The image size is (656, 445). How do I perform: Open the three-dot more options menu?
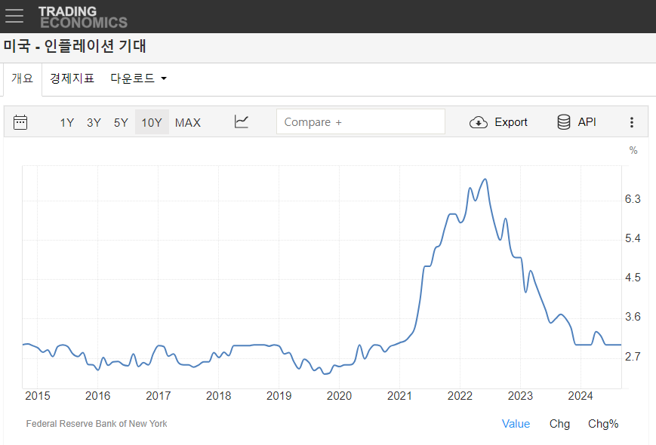point(632,122)
